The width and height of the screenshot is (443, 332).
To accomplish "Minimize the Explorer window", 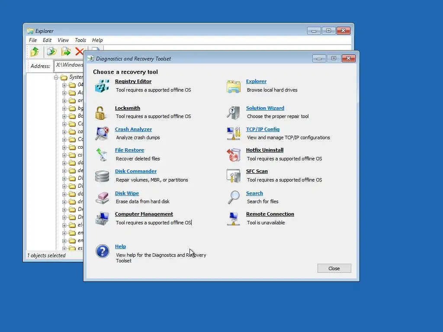I will tap(314, 31).
